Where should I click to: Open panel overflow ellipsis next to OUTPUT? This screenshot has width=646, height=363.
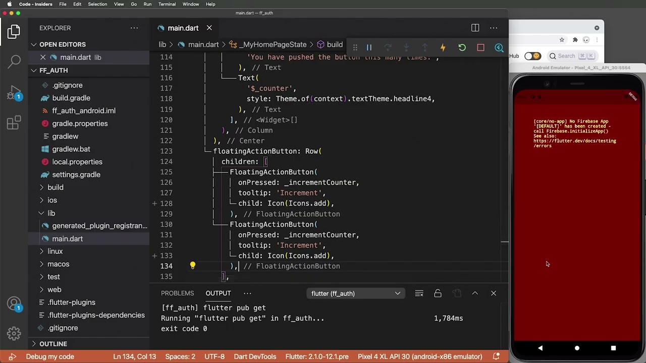[x=247, y=293]
